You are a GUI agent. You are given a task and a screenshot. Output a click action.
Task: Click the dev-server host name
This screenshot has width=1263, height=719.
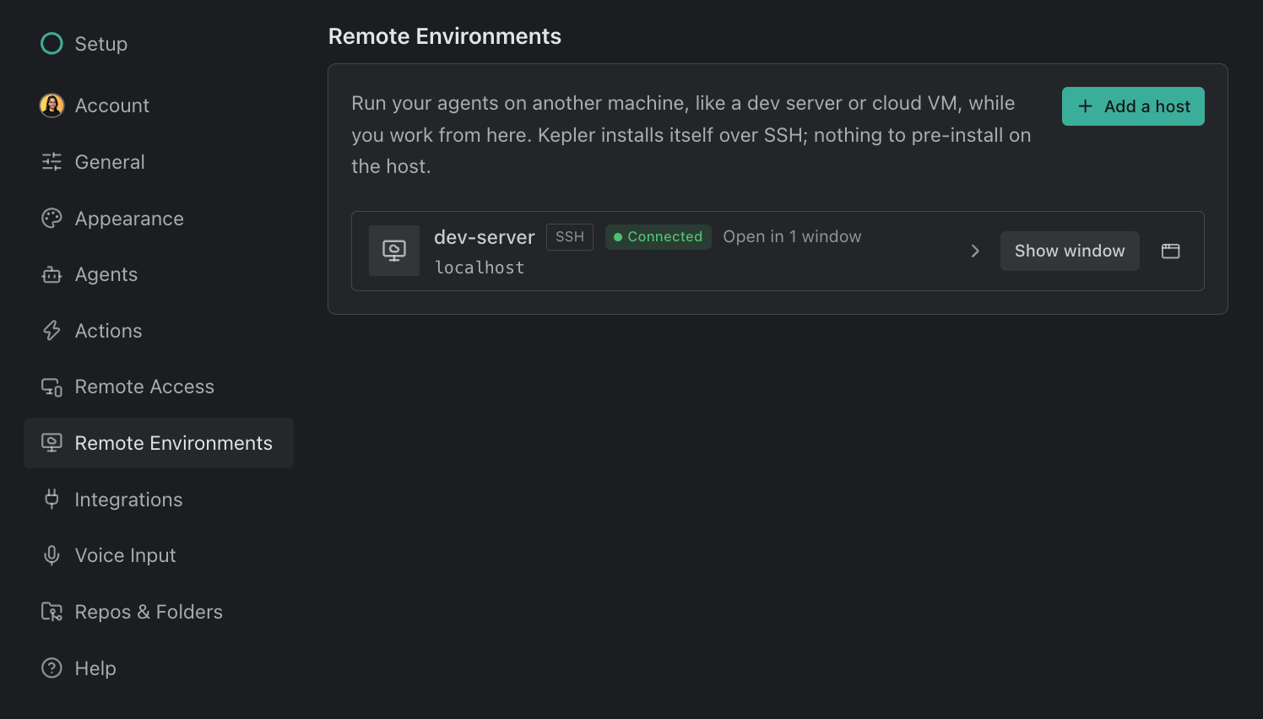pos(485,237)
